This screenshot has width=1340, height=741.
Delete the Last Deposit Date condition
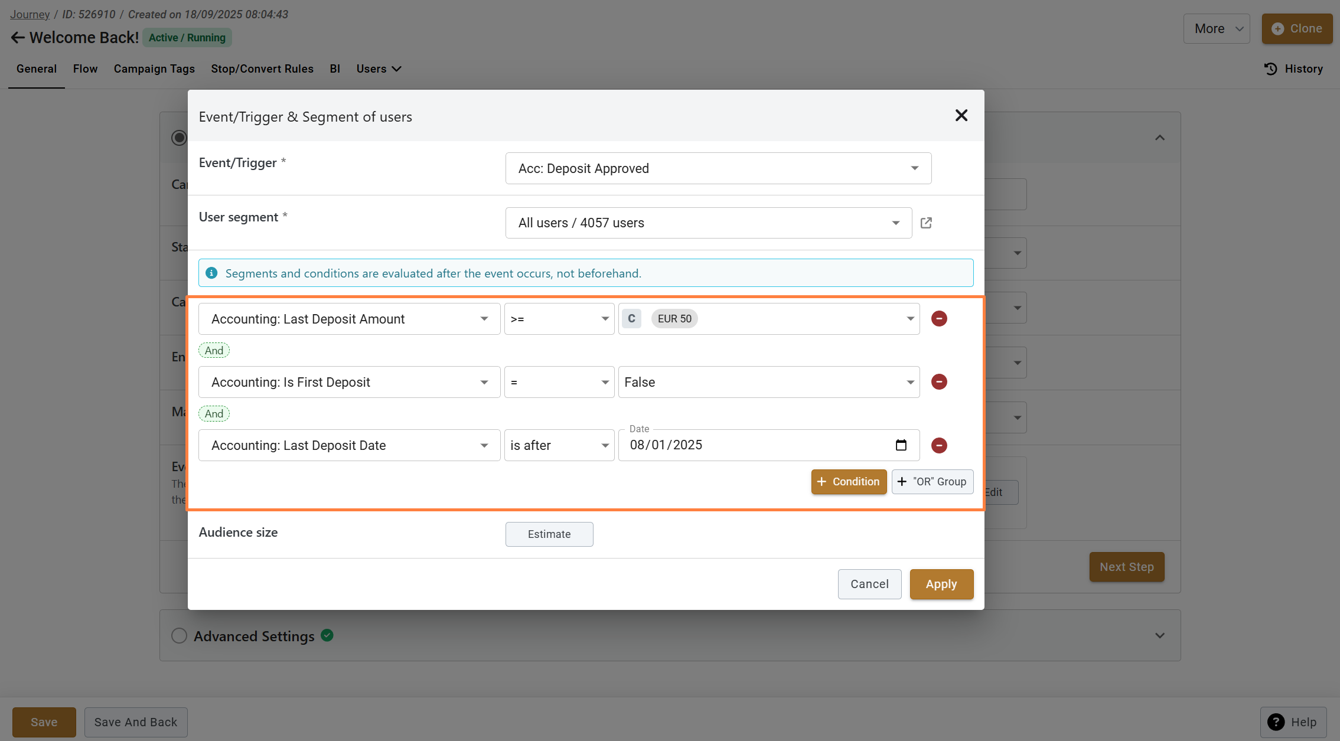[x=939, y=445]
